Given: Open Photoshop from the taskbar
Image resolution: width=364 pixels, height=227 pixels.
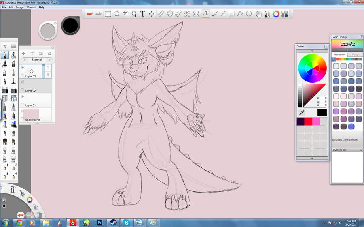Looking at the screenshot, I should click(x=100, y=223).
